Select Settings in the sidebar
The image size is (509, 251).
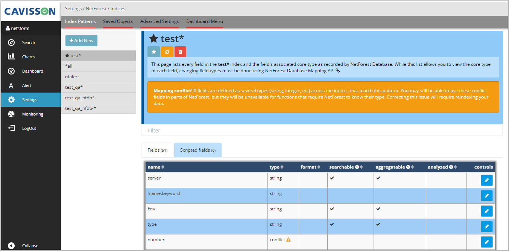coord(31,100)
